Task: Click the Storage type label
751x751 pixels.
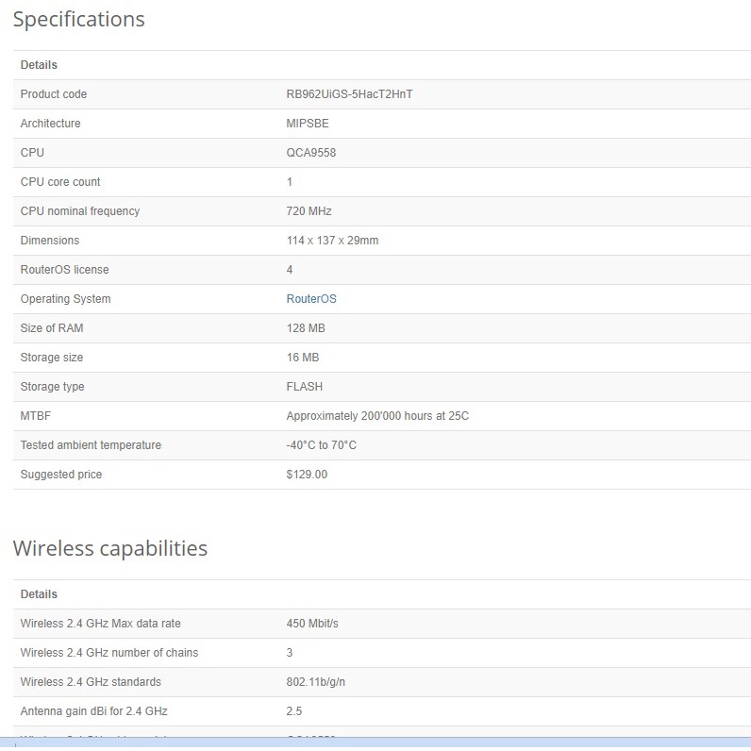Action: pos(52,387)
